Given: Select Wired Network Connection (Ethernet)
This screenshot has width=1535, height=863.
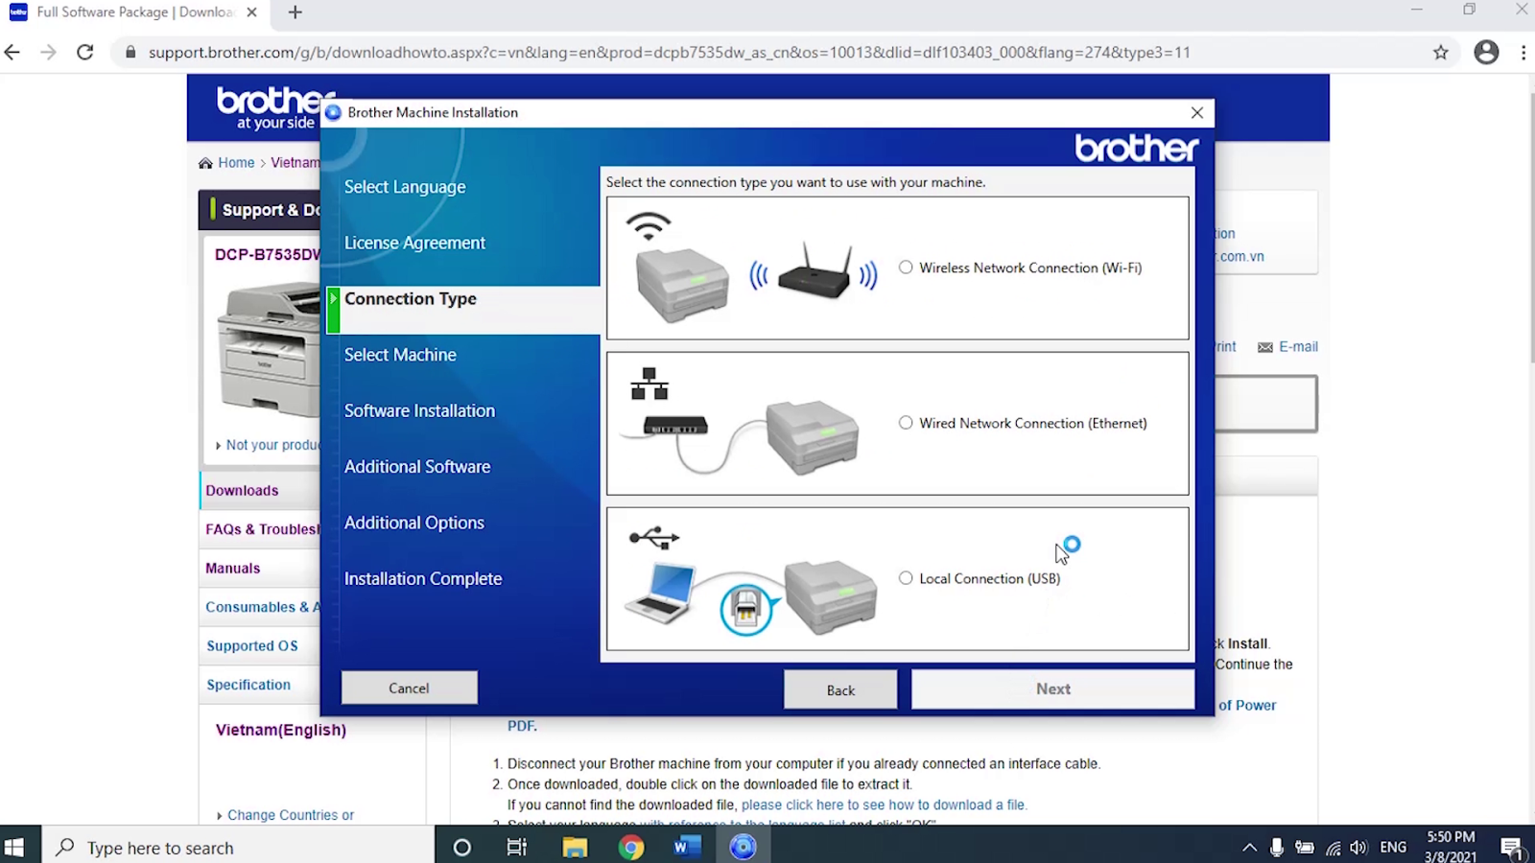Looking at the screenshot, I should pos(905,422).
